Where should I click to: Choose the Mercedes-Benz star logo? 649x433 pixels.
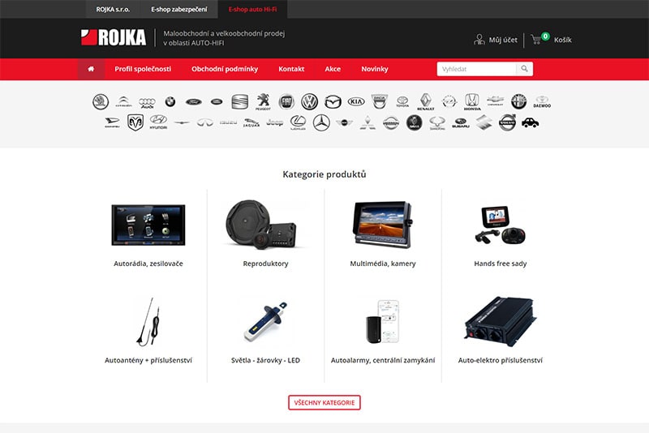coord(321,122)
